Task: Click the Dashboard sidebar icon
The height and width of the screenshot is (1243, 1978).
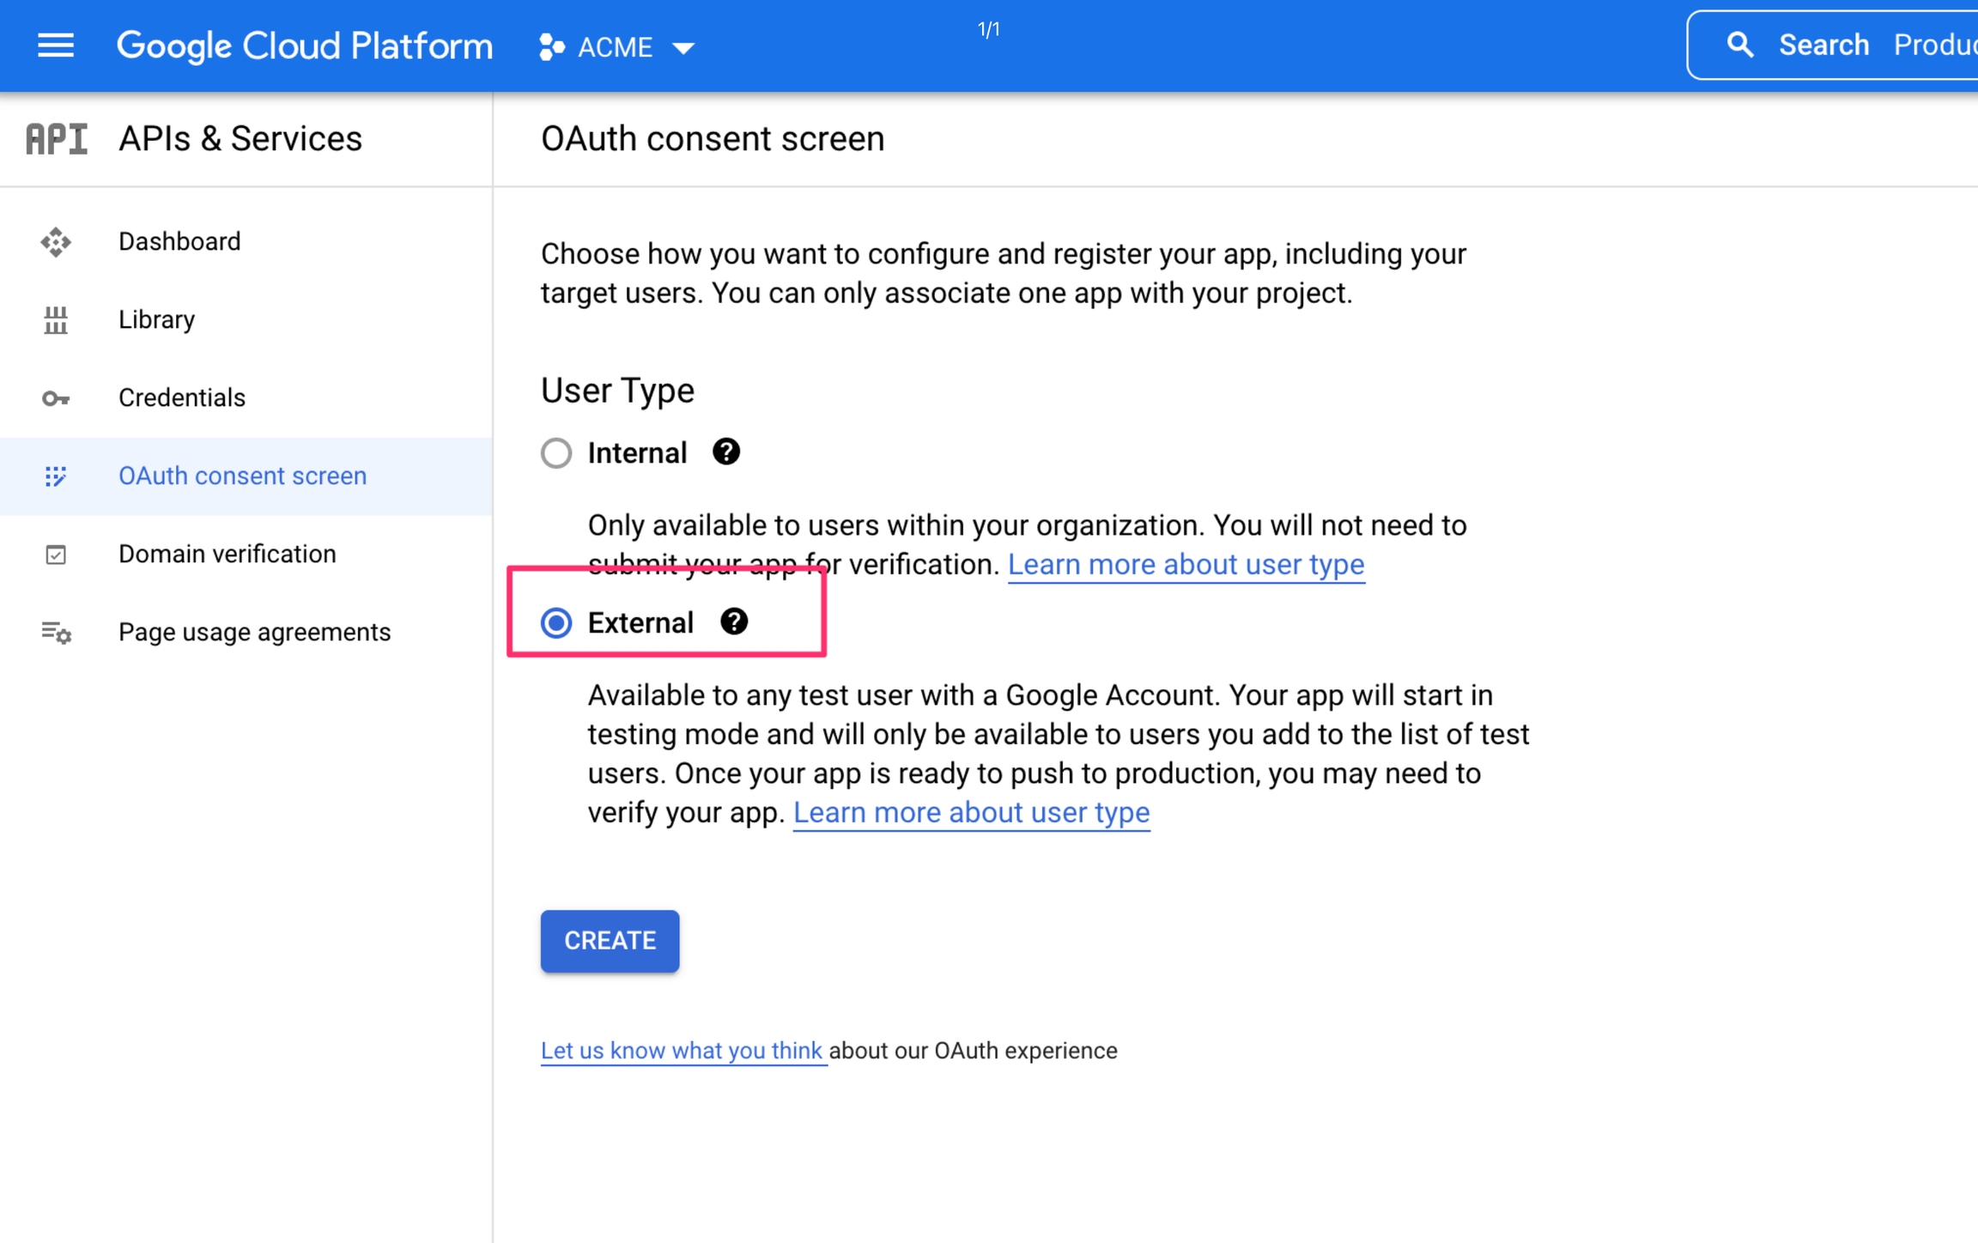Action: tap(56, 242)
